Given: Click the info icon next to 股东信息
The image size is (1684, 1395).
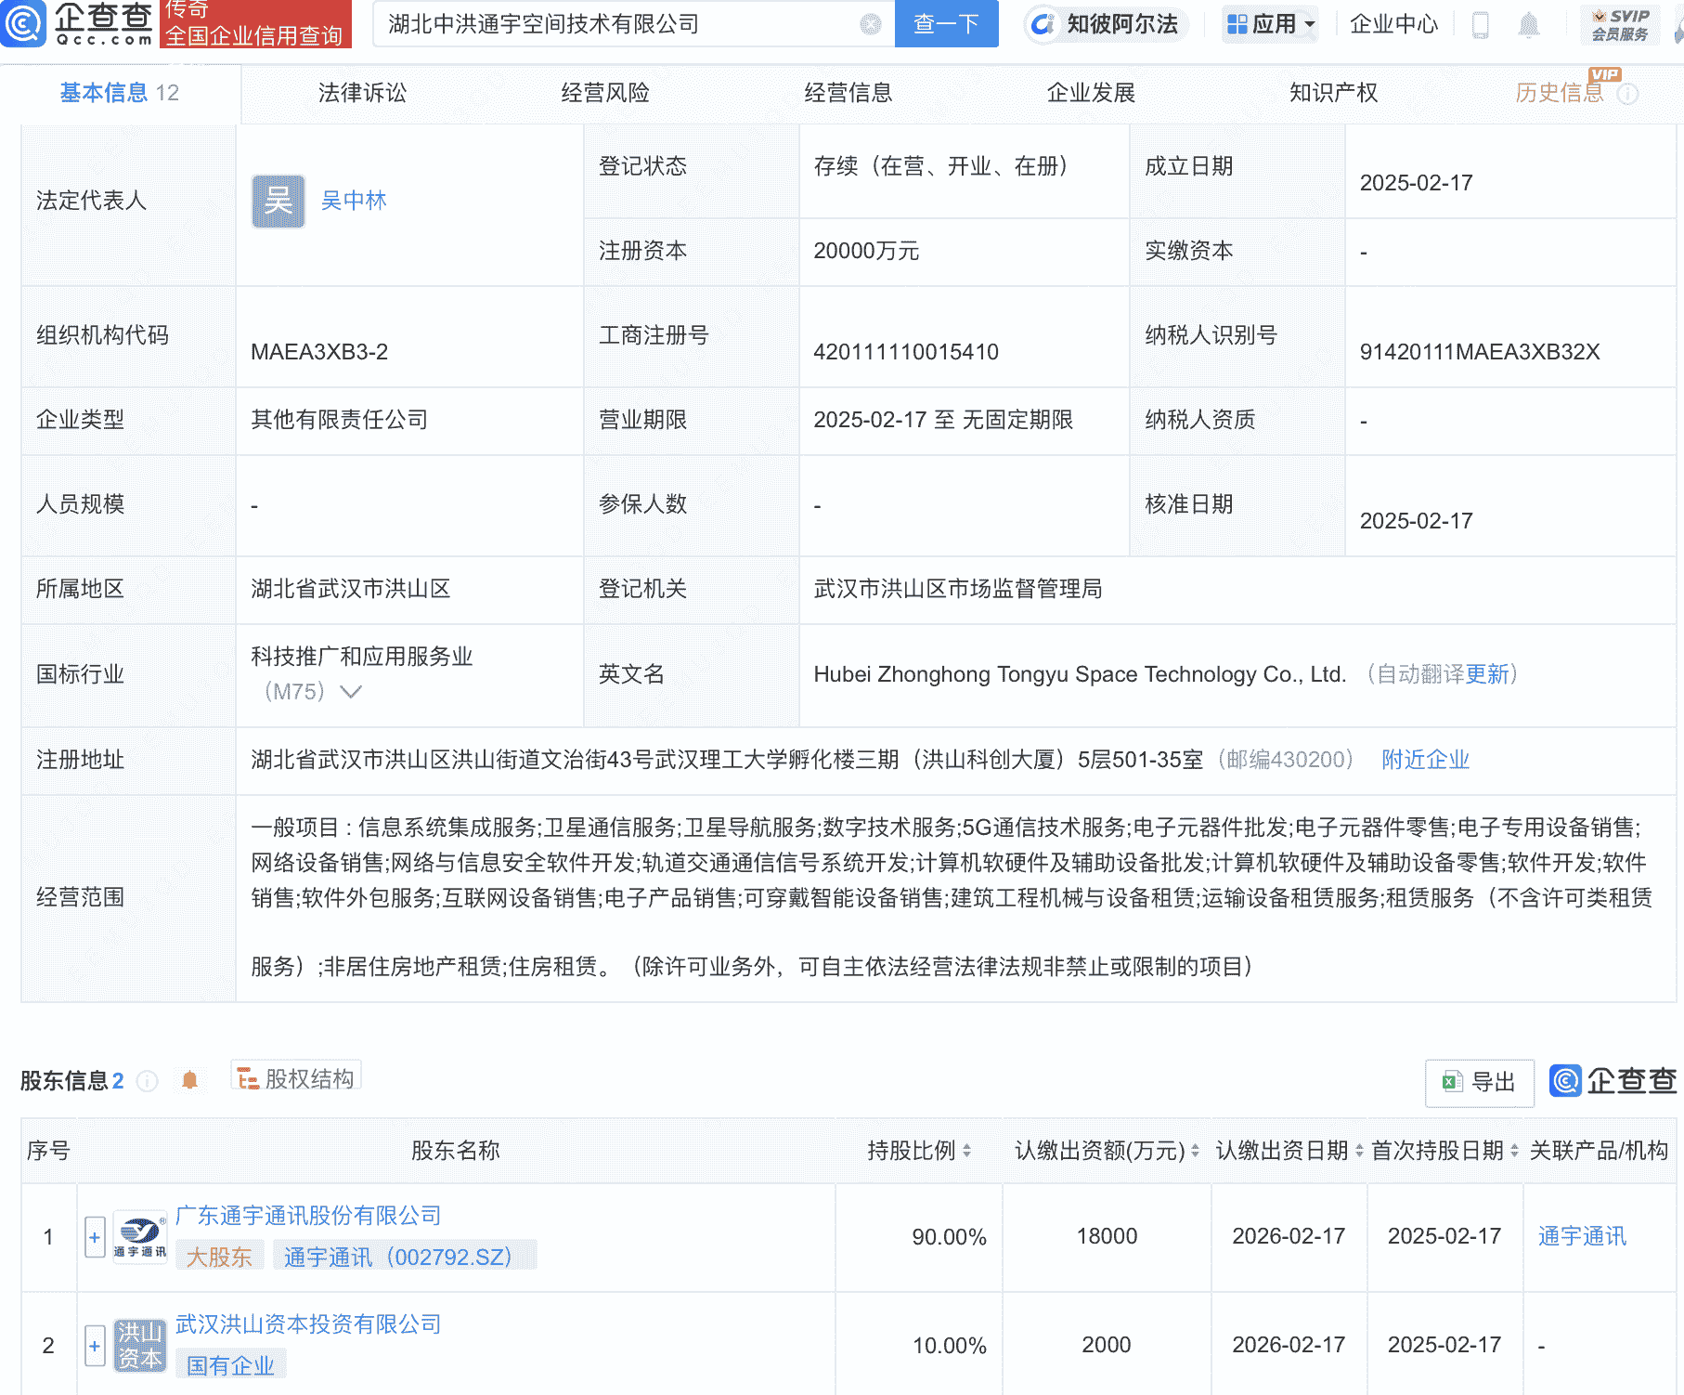Looking at the screenshot, I should [x=147, y=1080].
